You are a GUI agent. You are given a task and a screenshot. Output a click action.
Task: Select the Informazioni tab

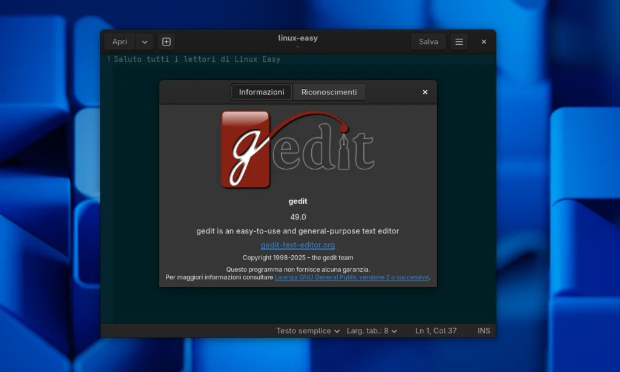(261, 91)
